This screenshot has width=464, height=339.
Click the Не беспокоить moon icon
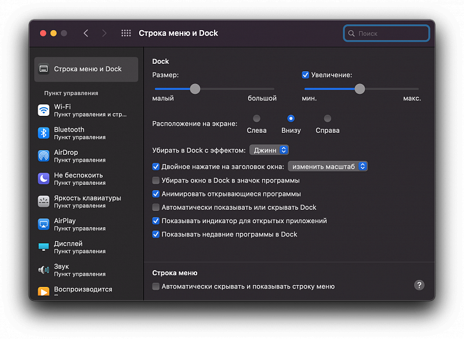(x=43, y=178)
